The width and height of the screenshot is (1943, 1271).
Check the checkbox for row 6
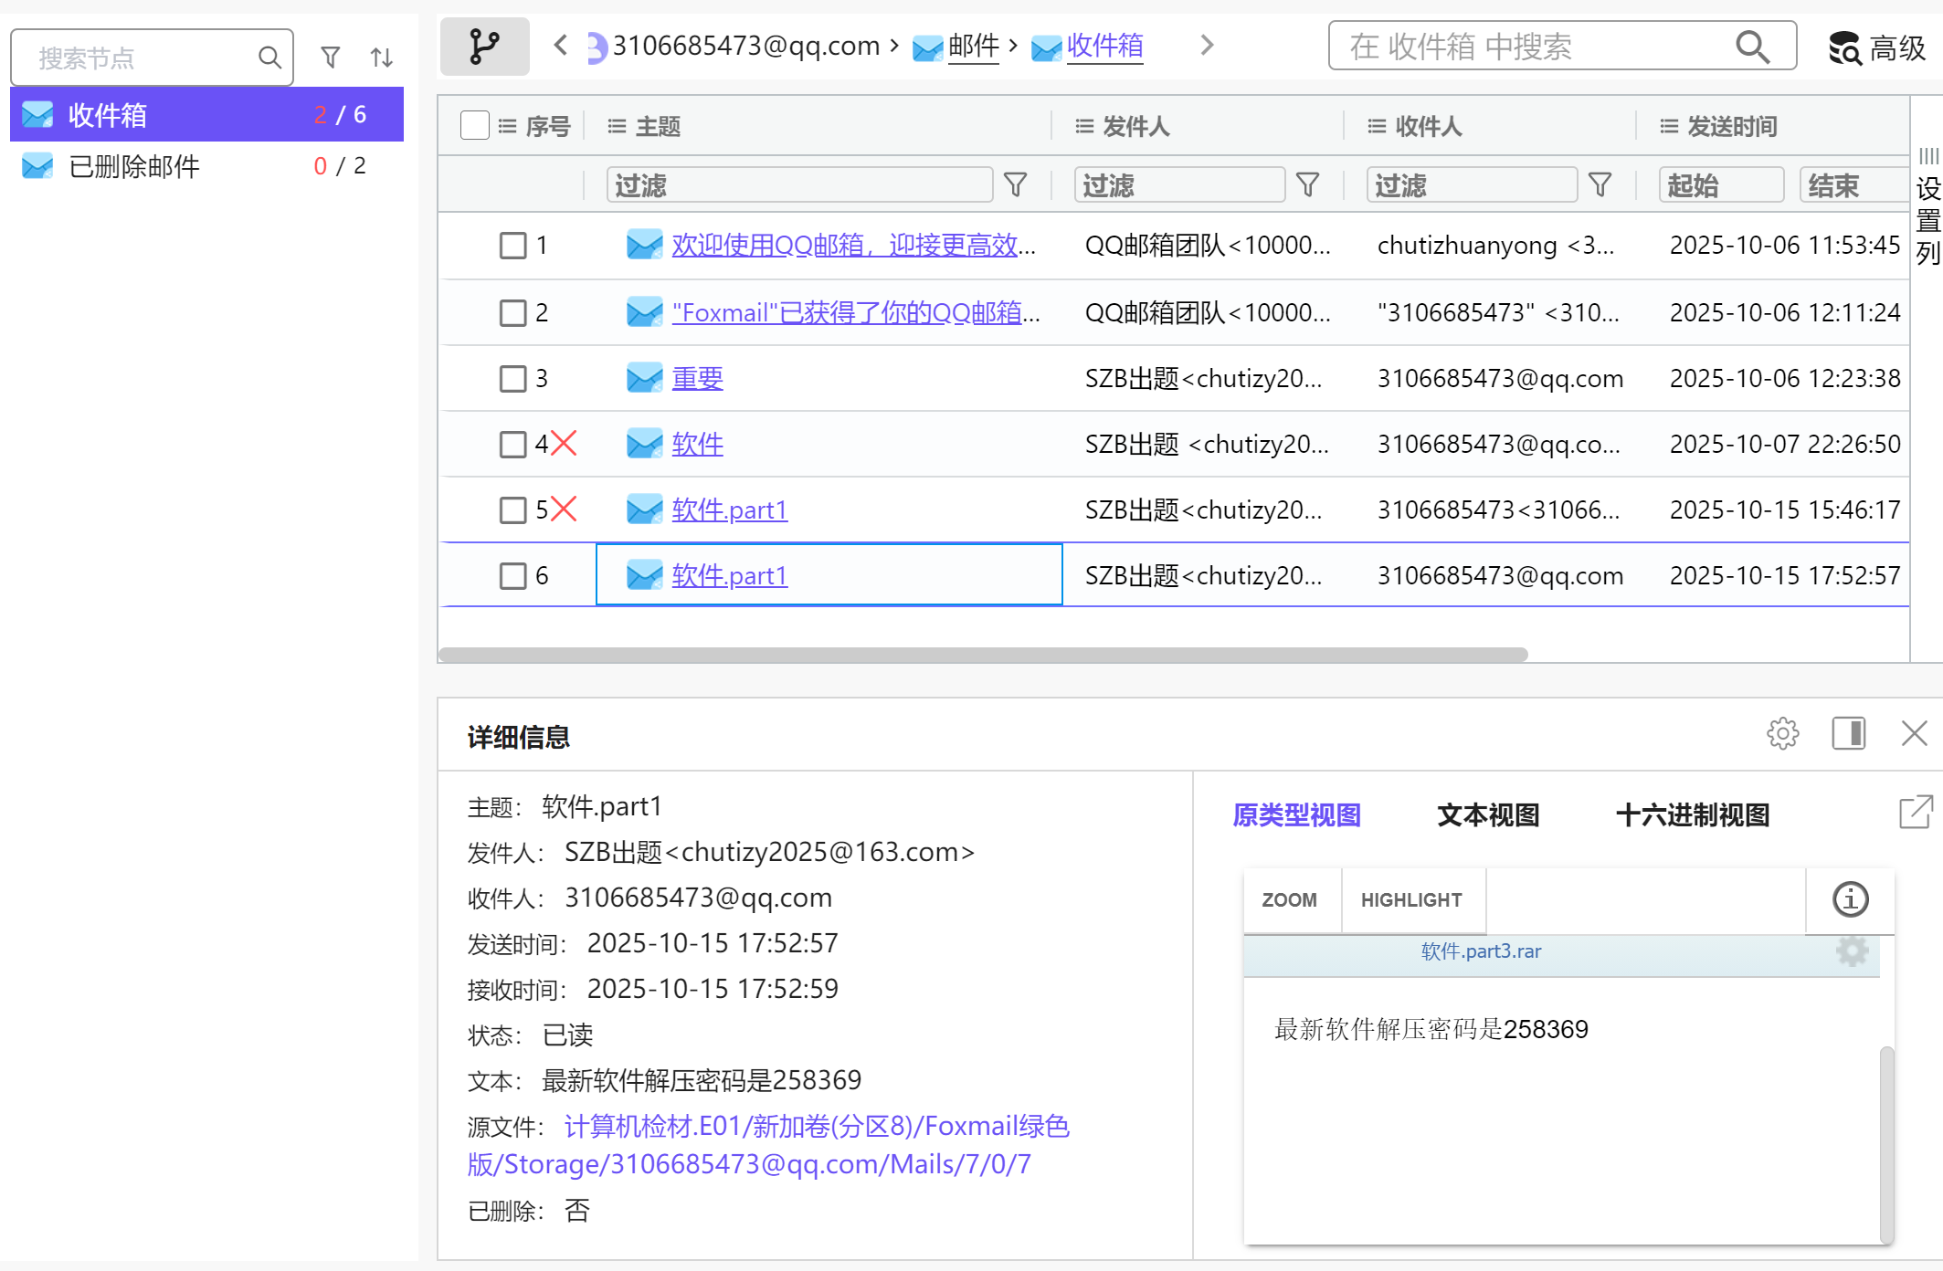tap(513, 575)
